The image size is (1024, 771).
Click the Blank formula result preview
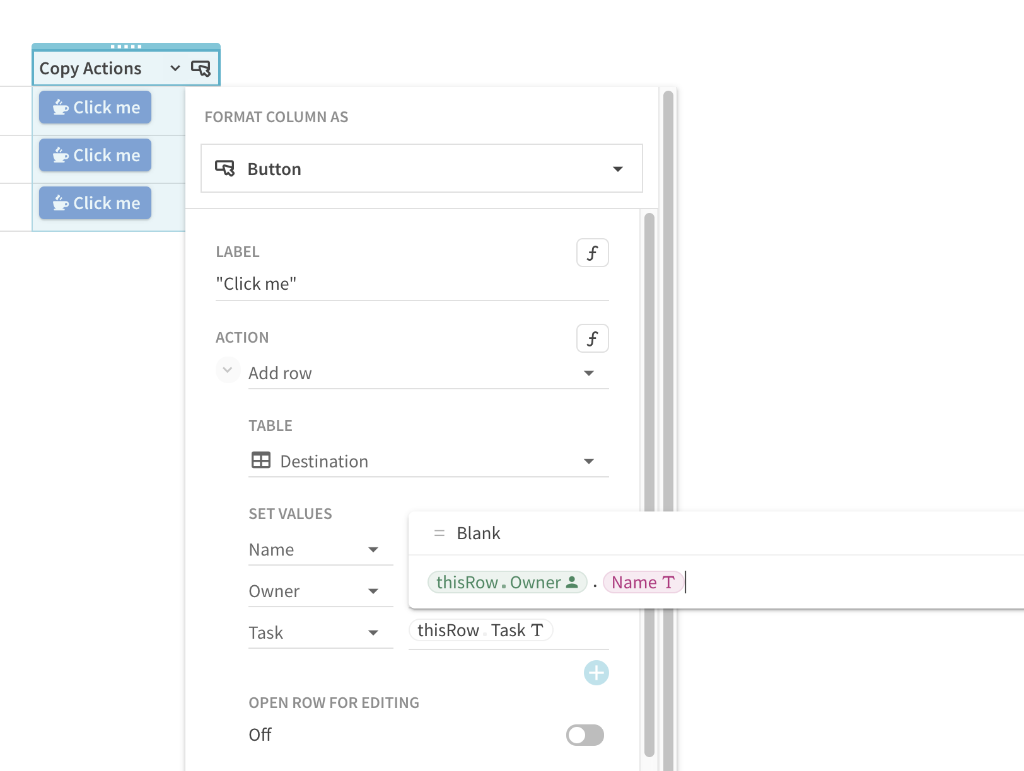click(x=478, y=534)
